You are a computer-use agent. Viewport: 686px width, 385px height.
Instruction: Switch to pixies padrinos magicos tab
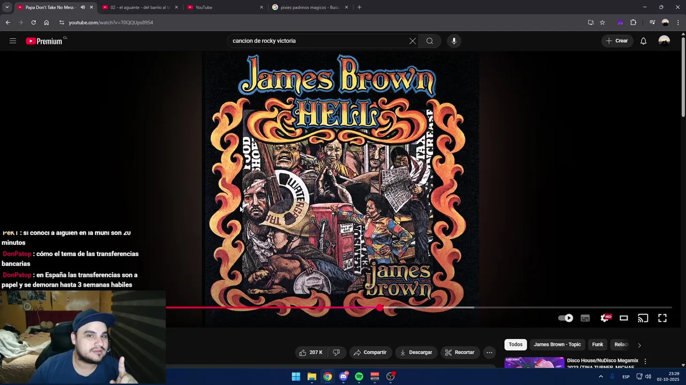pos(310,7)
